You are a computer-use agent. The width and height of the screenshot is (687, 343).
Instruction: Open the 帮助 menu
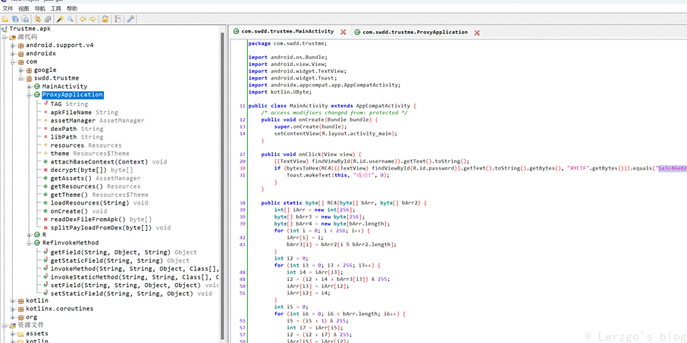pyautogui.click(x=72, y=8)
